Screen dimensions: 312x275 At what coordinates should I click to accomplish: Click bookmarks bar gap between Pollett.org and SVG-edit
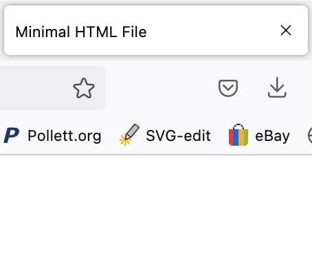point(110,136)
